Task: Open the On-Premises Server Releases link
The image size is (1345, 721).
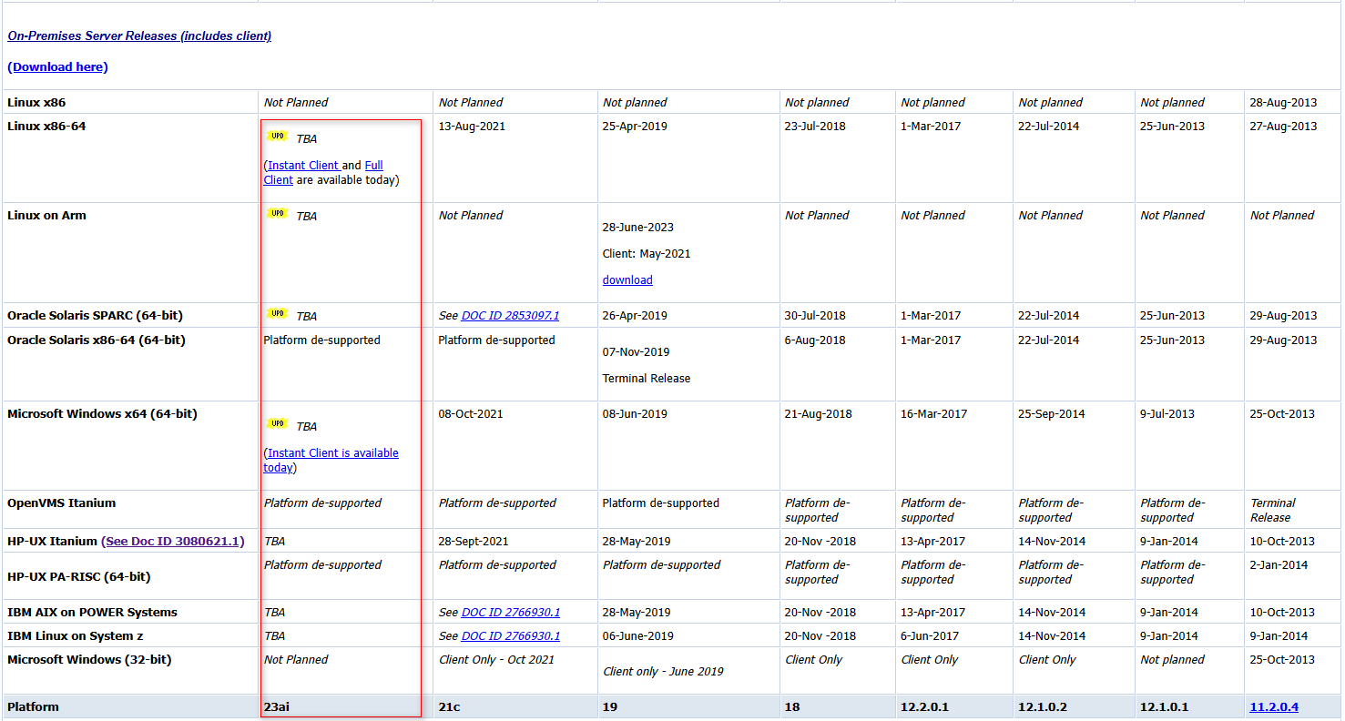Action: tap(139, 36)
